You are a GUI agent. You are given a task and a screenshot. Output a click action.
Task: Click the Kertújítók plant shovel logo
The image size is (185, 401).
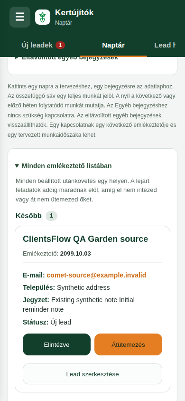[43, 17]
